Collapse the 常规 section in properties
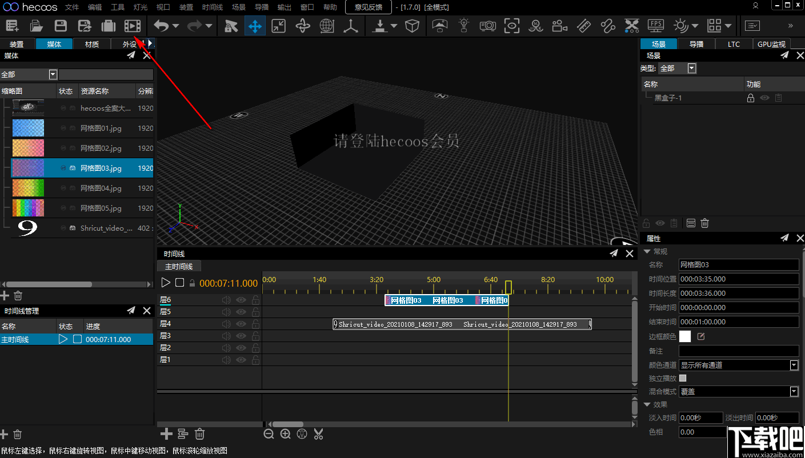Screen dimensions: 805x458 [x=647, y=252]
